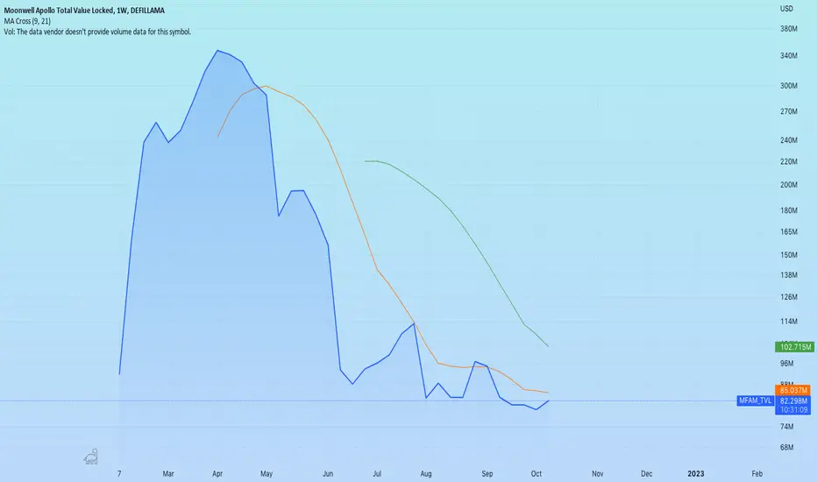Click the 74M price axis label
817x482 pixels.
787,426
